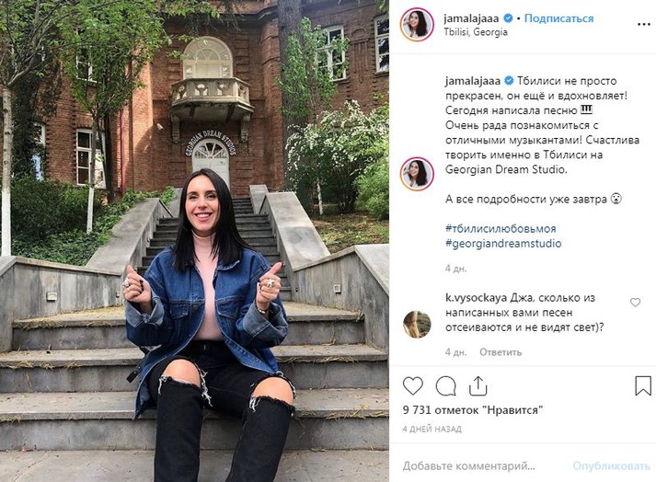Open comments via speech bubble icon
Image resolution: width=656 pixels, height=482 pixels.
tap(445, 385)
